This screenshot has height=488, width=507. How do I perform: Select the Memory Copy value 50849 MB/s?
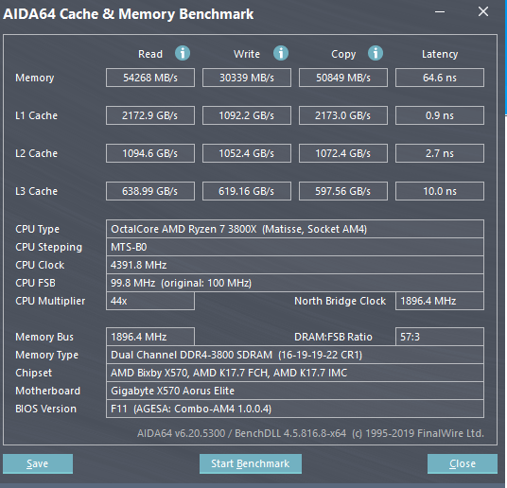(343, 78)
